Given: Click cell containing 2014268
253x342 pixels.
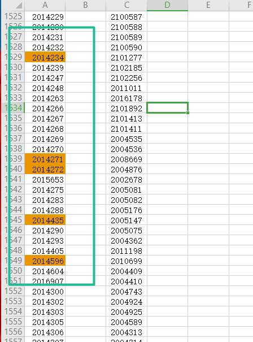Looking at the screenshot, I should click(x=45, y=128).
